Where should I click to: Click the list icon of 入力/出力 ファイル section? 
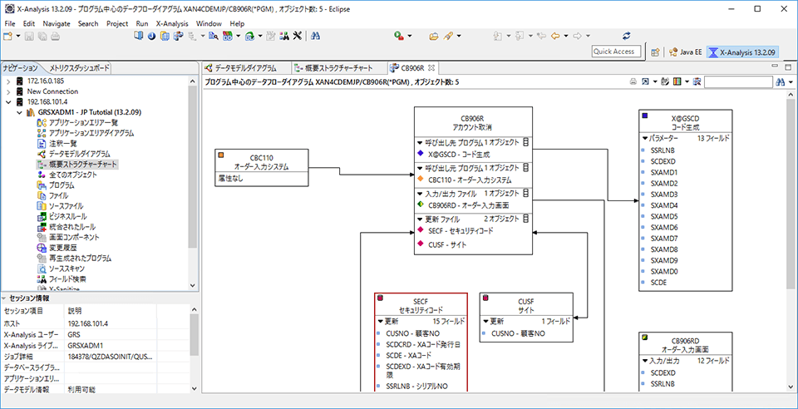pyautogui.click(x=525, y=194)
